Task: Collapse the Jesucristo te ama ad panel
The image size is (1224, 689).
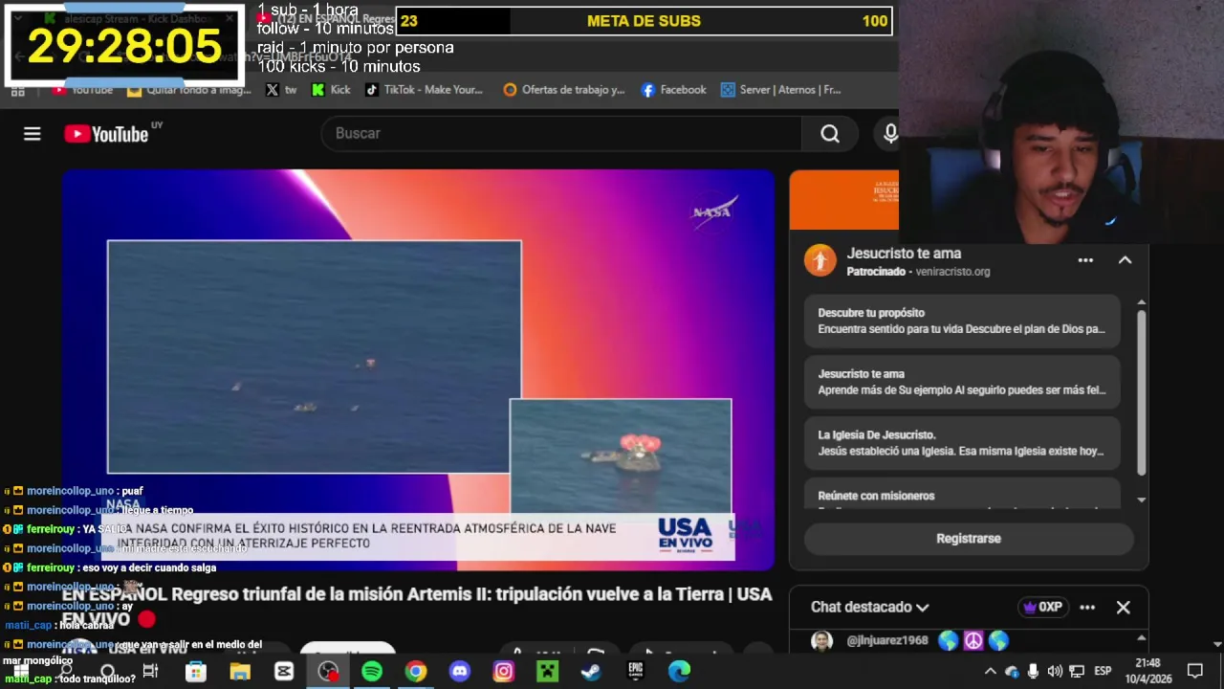Action: [1125, 260]
